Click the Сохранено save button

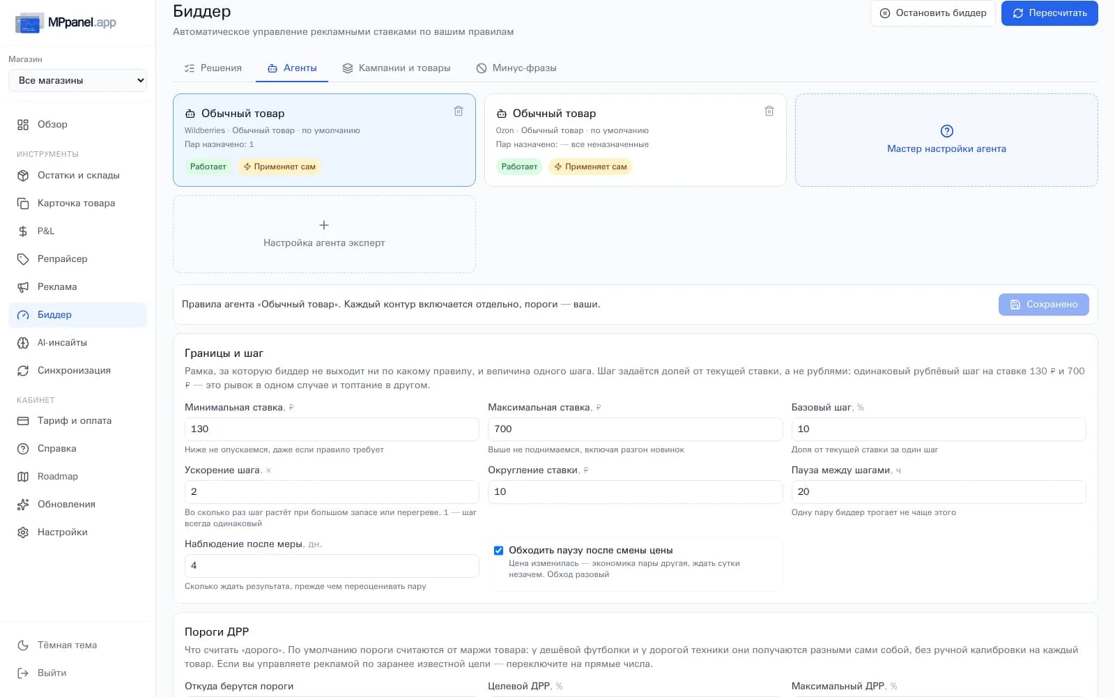(x=1043, y=305)
